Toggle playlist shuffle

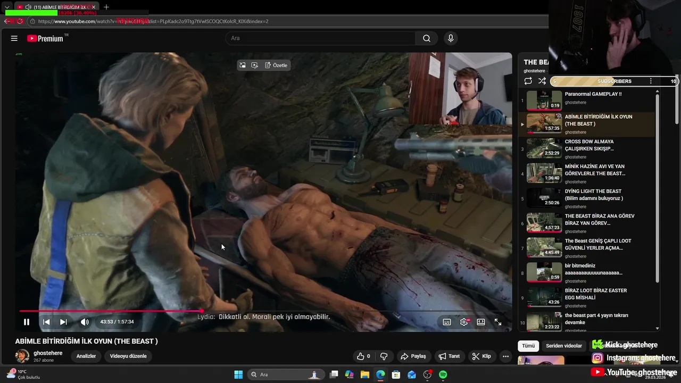tap(542, 81)
